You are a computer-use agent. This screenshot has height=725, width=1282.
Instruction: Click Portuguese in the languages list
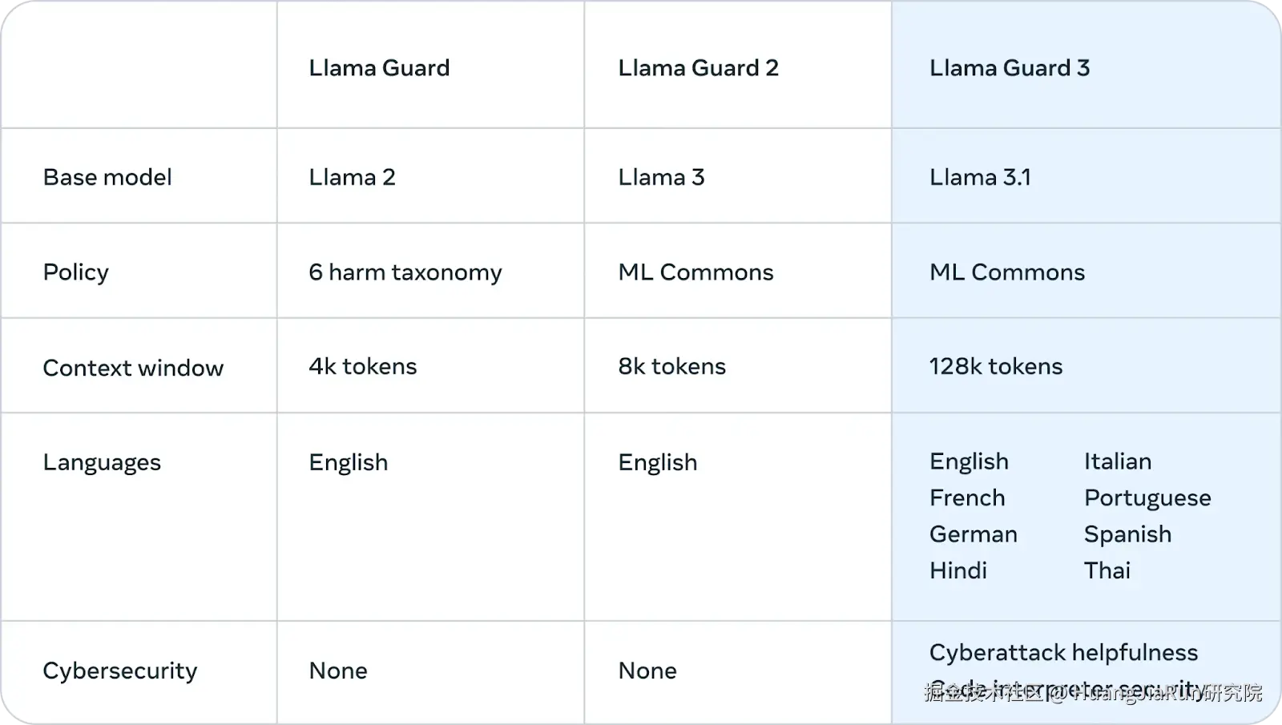point(1147,498)
